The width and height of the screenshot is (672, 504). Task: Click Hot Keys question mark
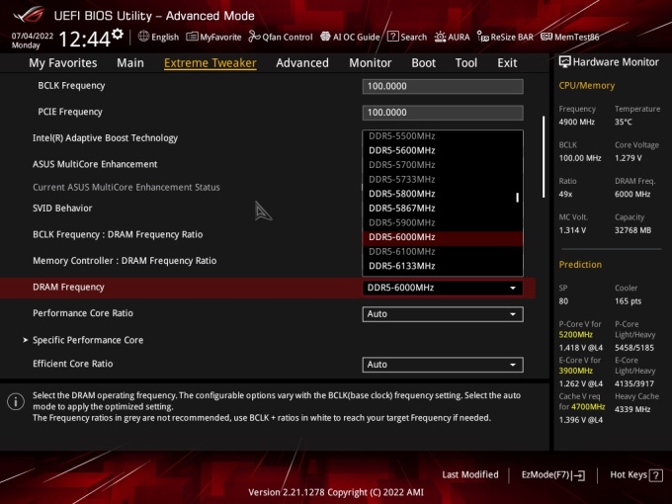655,475
